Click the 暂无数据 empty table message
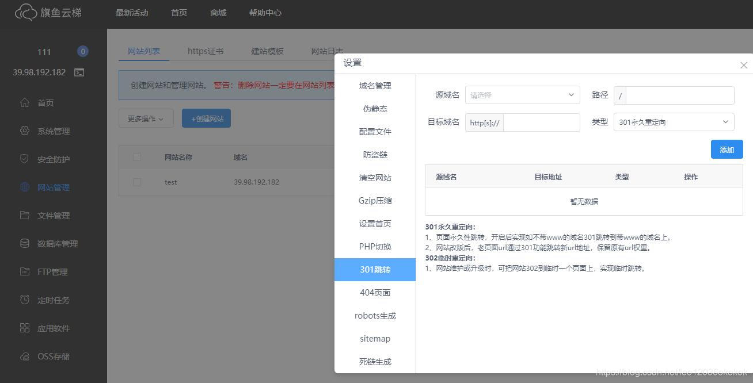The height and width of the screenshot is (383, 753). point(584,201)
